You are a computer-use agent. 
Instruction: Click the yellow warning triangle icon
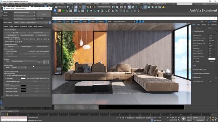pyautogui.click(x=163, y=7)
